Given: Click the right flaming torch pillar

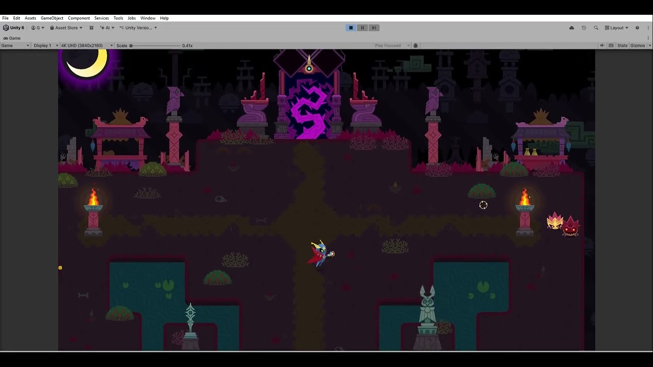Looking at the screenshot, I should click(x=525, y=212).
